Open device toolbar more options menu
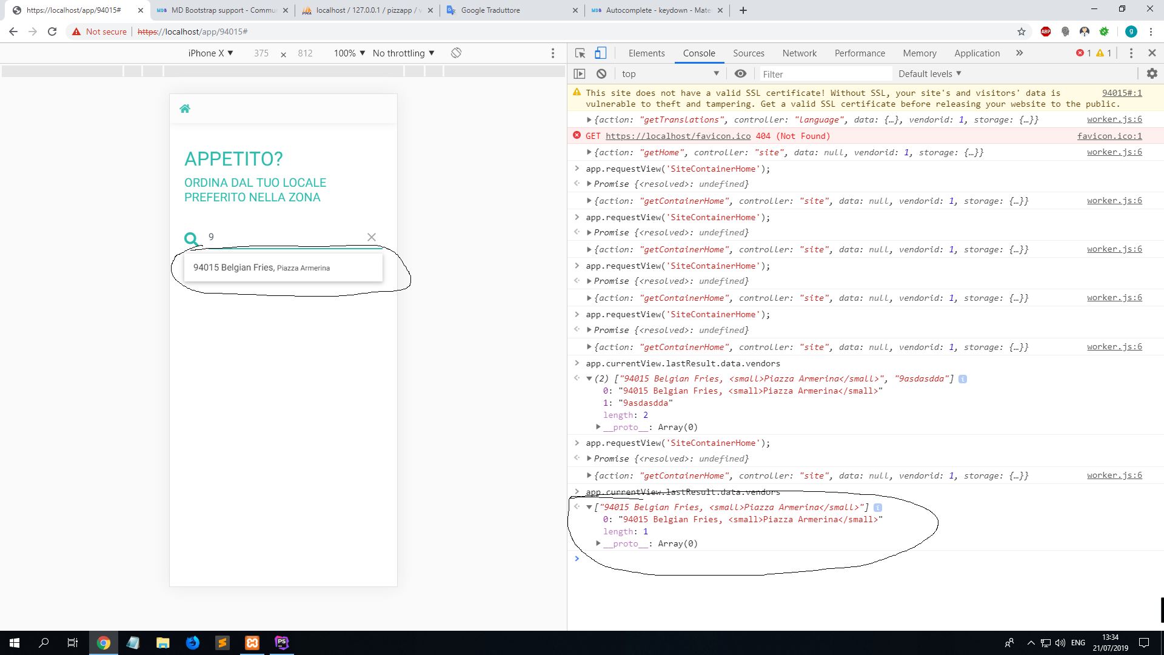This screenshot has height=655, width=1164. [553, 53]
